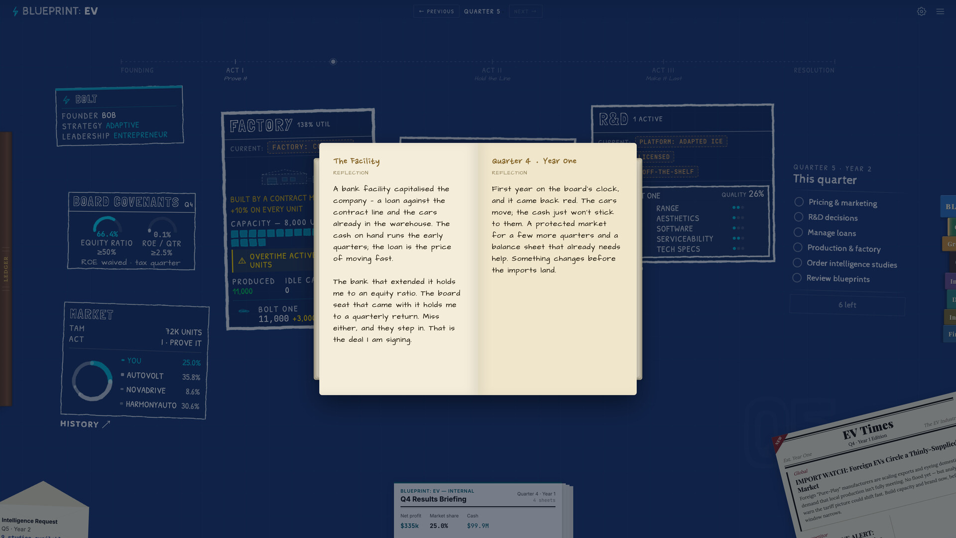The width and height of the screenshot is (956, 538).
Task: Click the Blueprint: EV lightning logo
Action: [15, 11]
